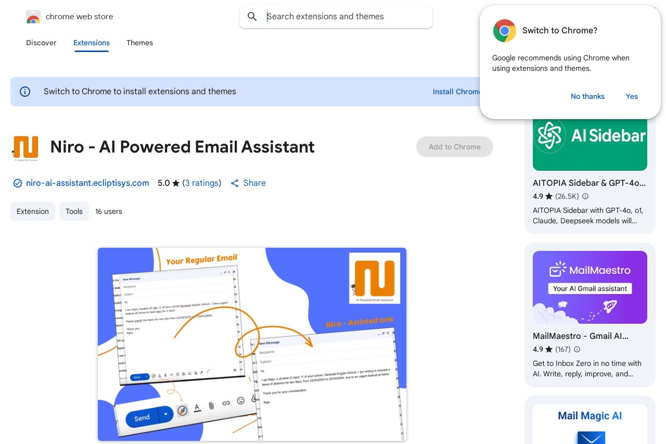Click the verified publisher badge icon
The width and height of the screenshot is (666, 444).
pyautogui.click(x=18, y=183)
